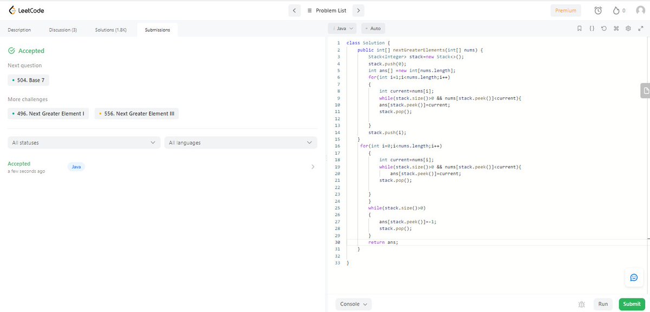Click the 'More challenges' label
This screenshot has height=312, width=650.
click(28, 99)
